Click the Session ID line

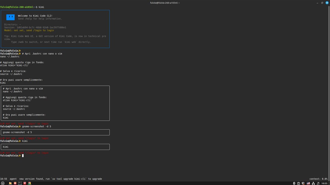(35, 27)
